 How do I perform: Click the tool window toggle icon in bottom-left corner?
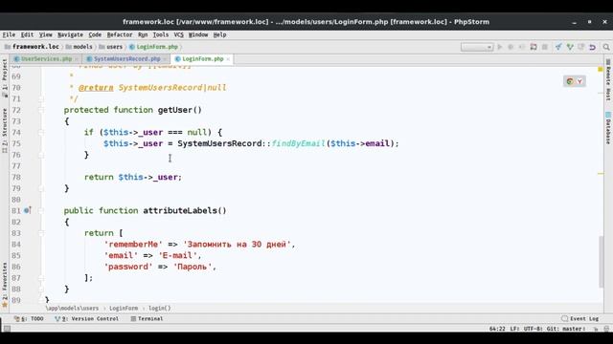7,329
